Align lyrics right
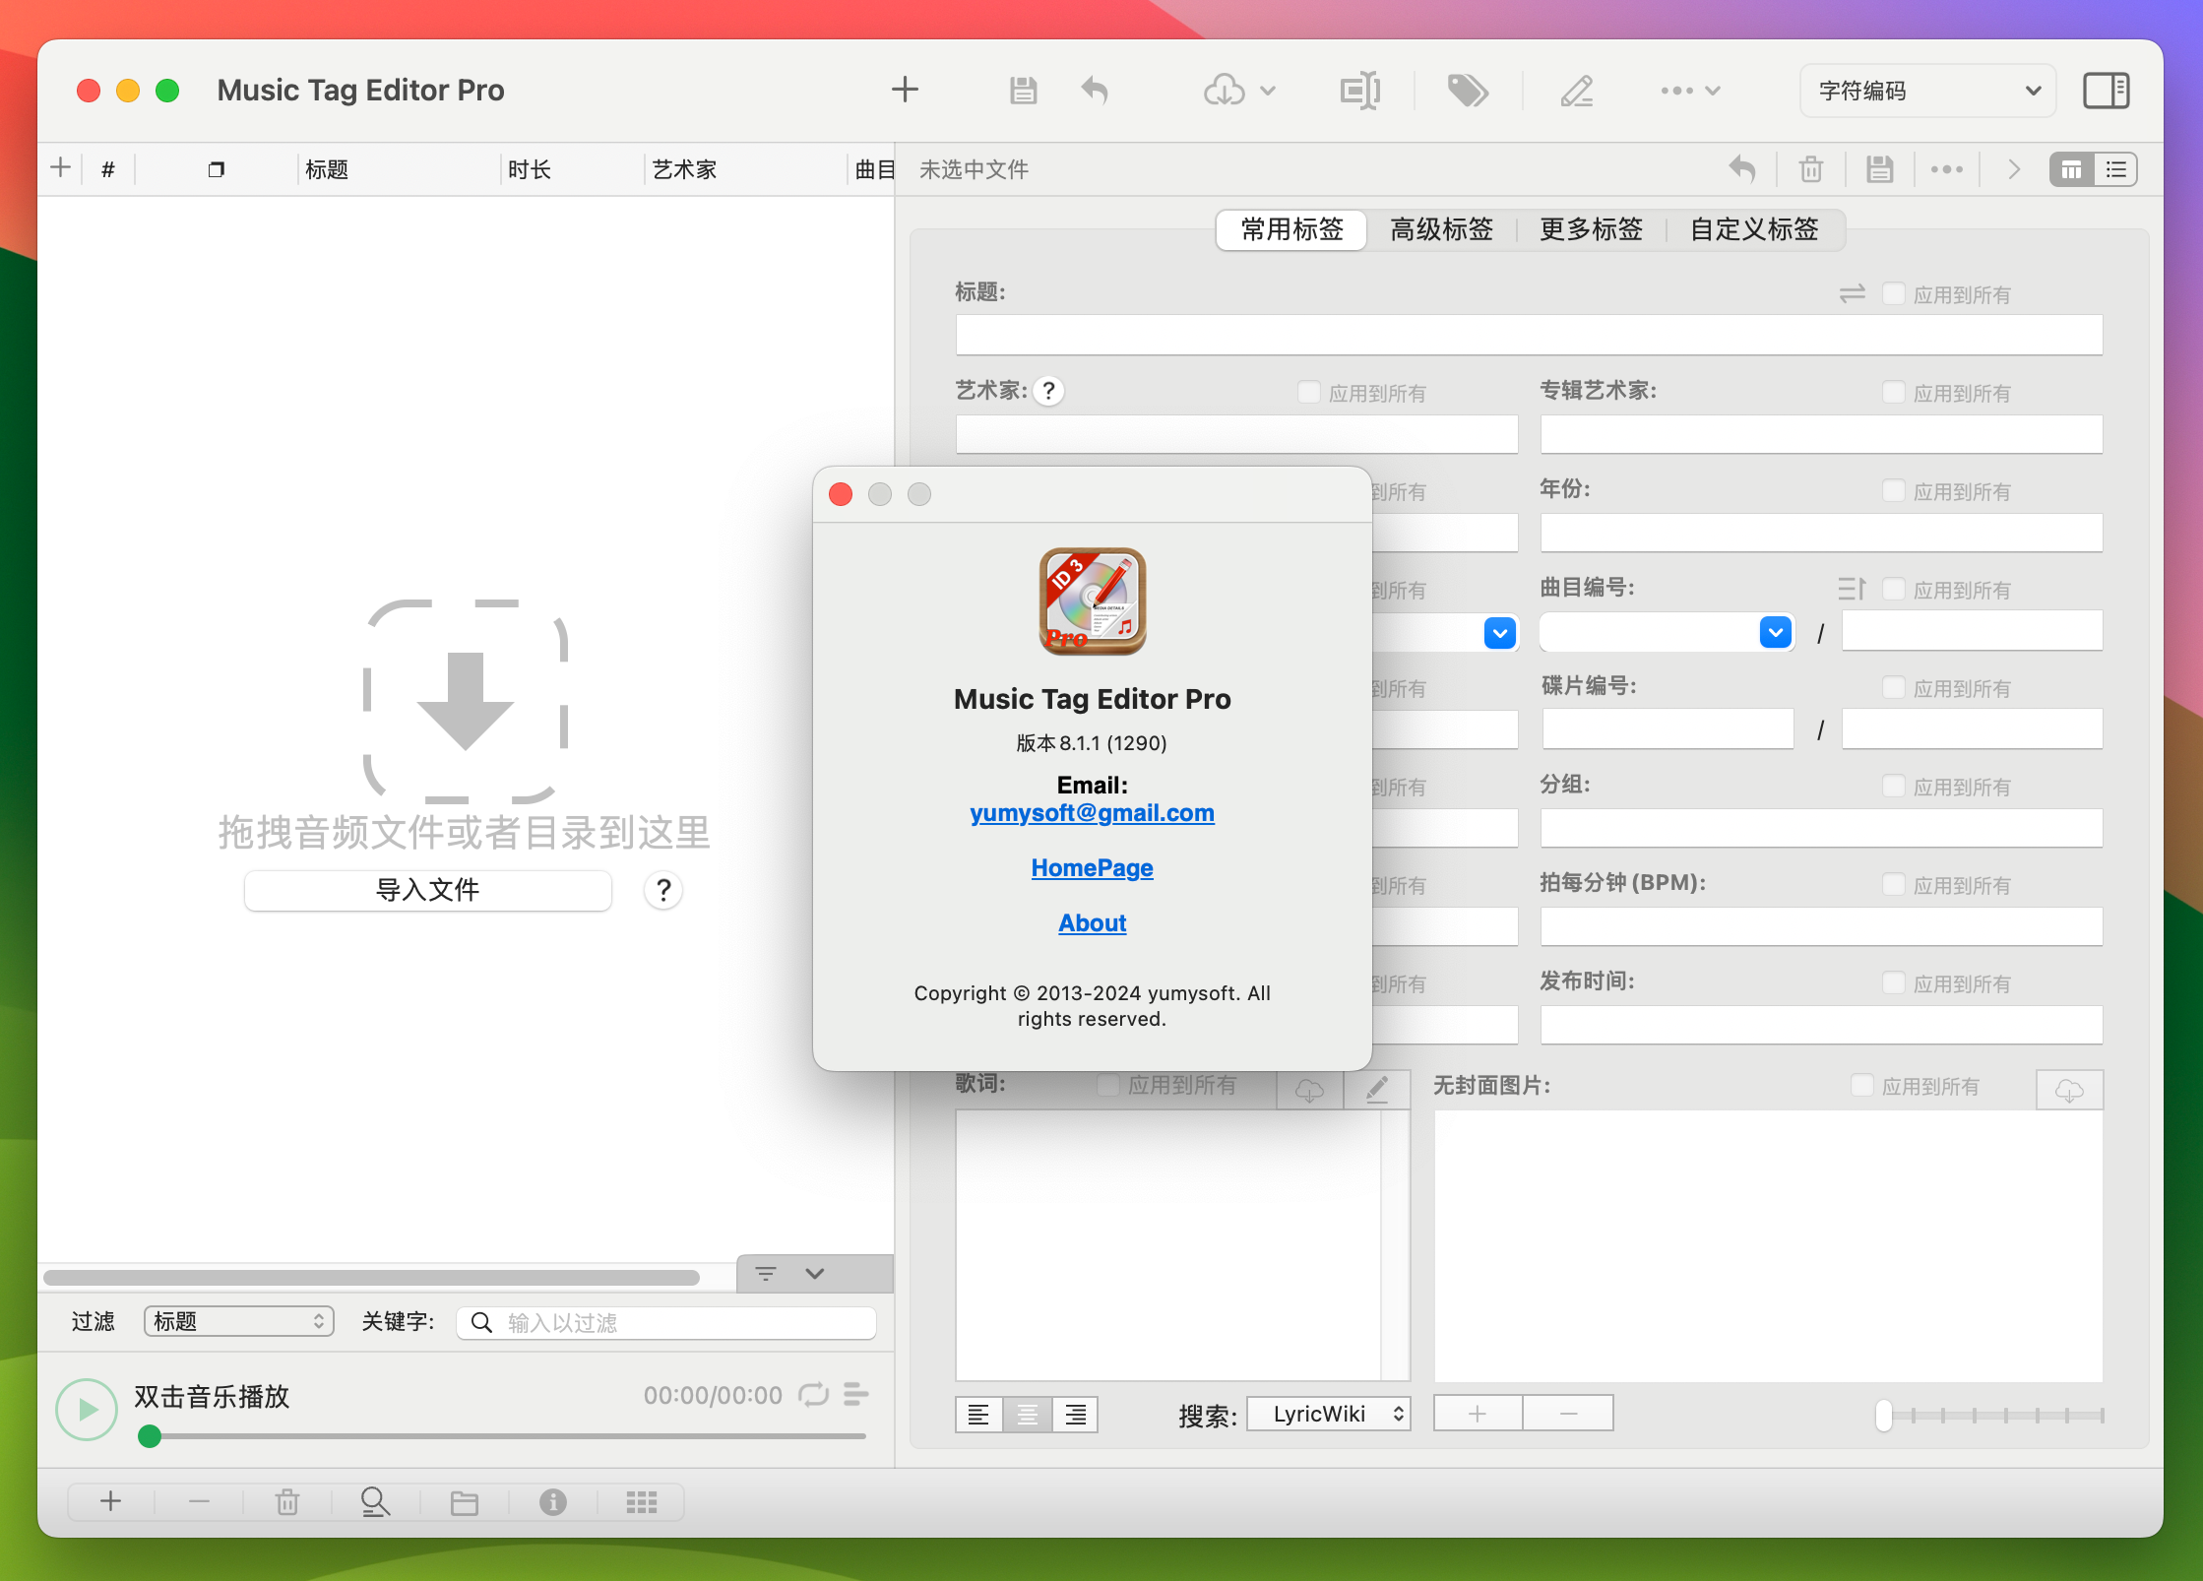2203x1581 pixels. pos(1075,1415)
